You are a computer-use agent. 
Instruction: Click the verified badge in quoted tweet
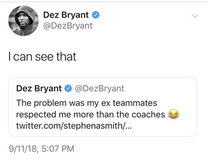68,88
